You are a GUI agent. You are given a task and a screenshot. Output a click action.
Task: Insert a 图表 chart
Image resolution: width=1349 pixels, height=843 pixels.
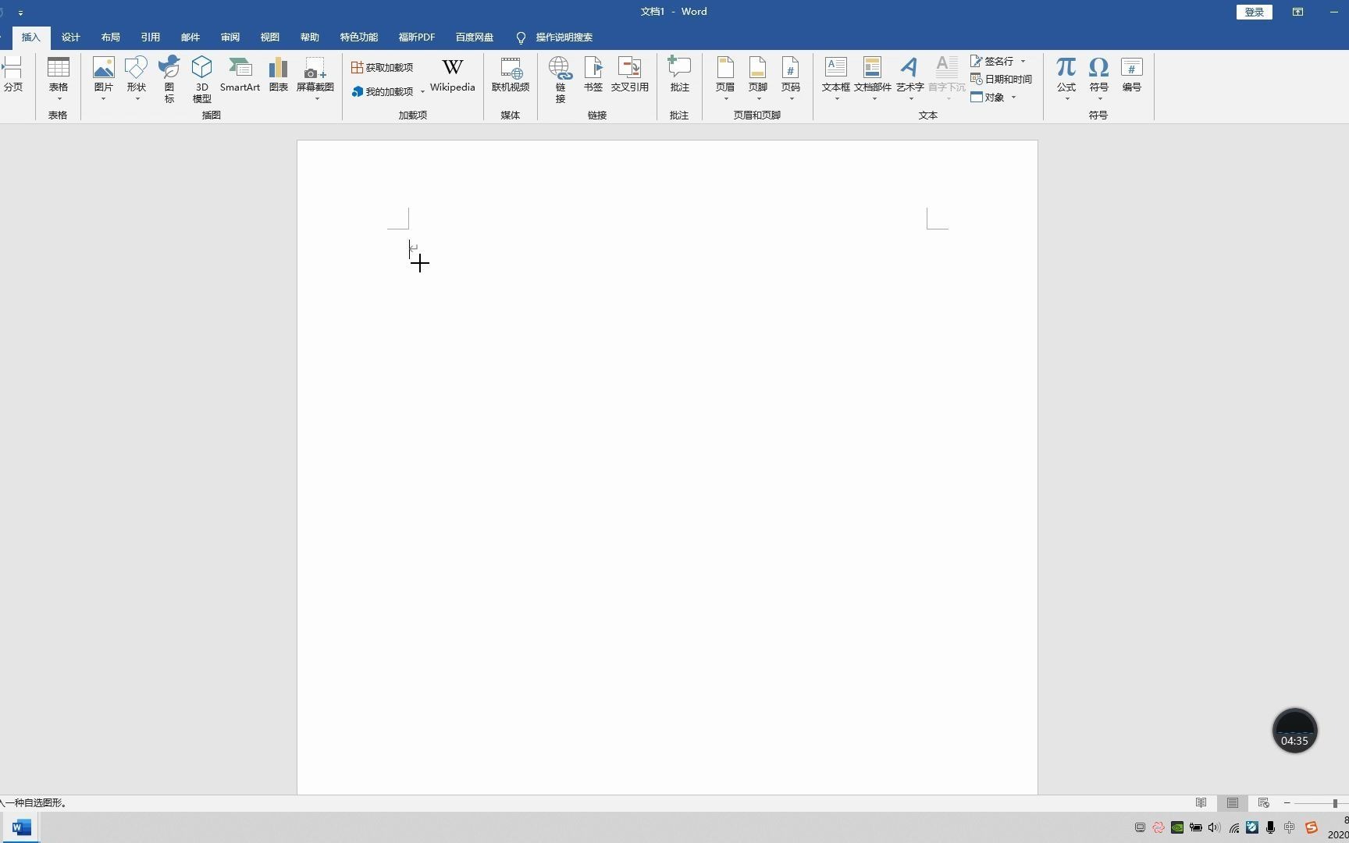[x=279, y=75]
